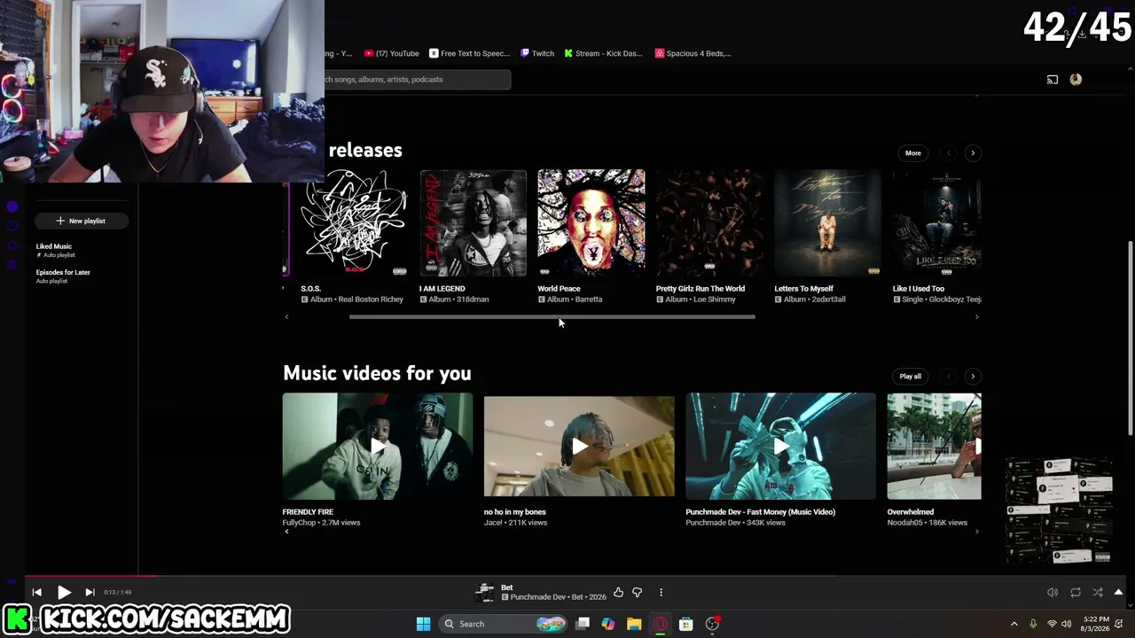Open the Stream - Kick Dashboard bookmark
The height and width of the screenshot is (638, 1135).
coord(603,53)
